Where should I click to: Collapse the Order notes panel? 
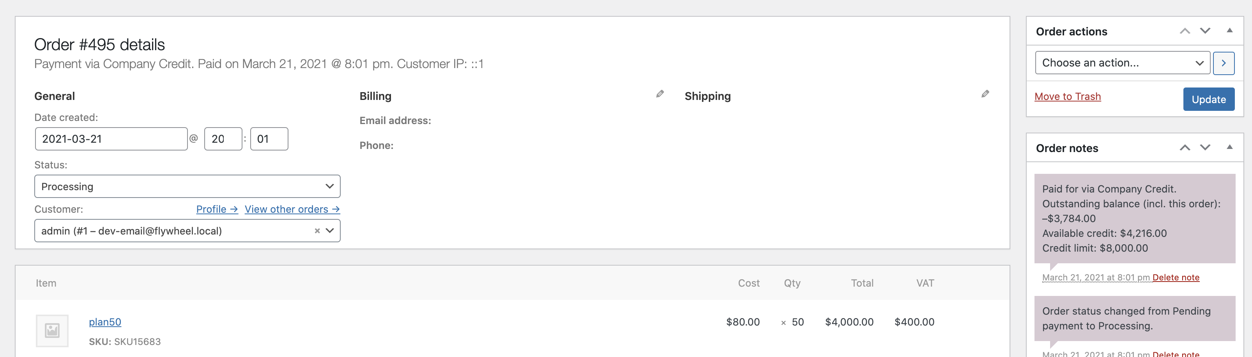(x=1229, y=147)
